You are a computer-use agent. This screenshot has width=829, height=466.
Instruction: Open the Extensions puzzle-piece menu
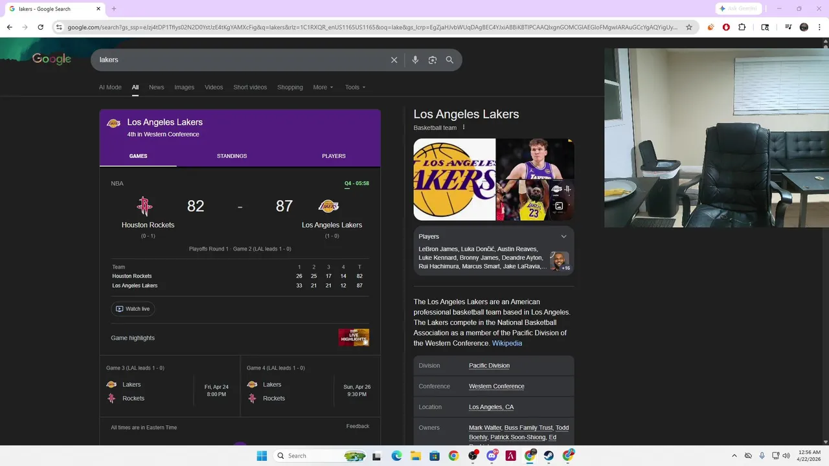742,27
